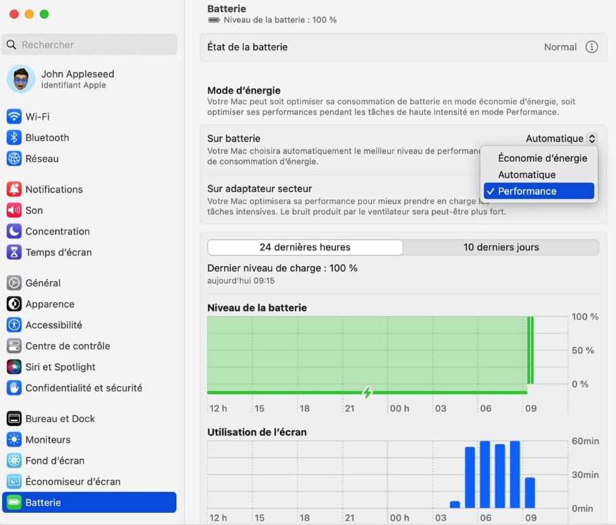
Task: Click the Normal battery state value
Action: 560,47
